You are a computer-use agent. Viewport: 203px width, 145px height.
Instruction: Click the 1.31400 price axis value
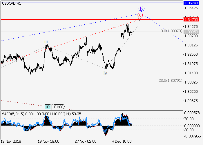pos(191,73)
